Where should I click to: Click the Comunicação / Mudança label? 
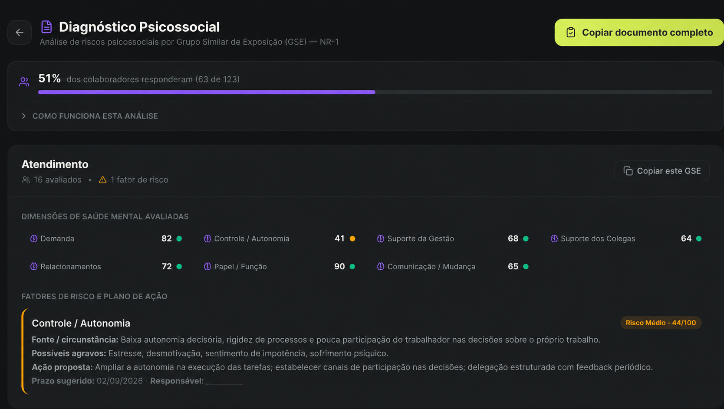[x=431, y=266]
